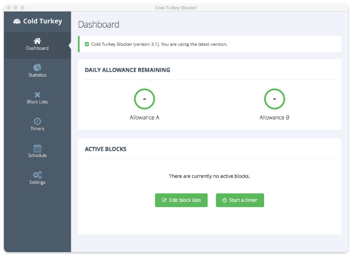352x257 pixels.
Task: Click the latest version notification banner
Action: [209, 44]
